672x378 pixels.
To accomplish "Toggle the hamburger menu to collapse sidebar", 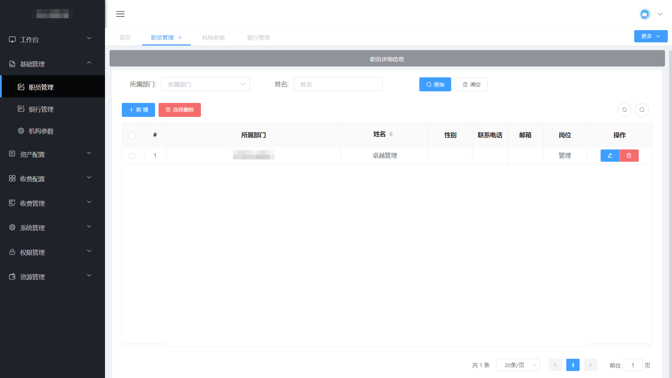I will point(120,14).
